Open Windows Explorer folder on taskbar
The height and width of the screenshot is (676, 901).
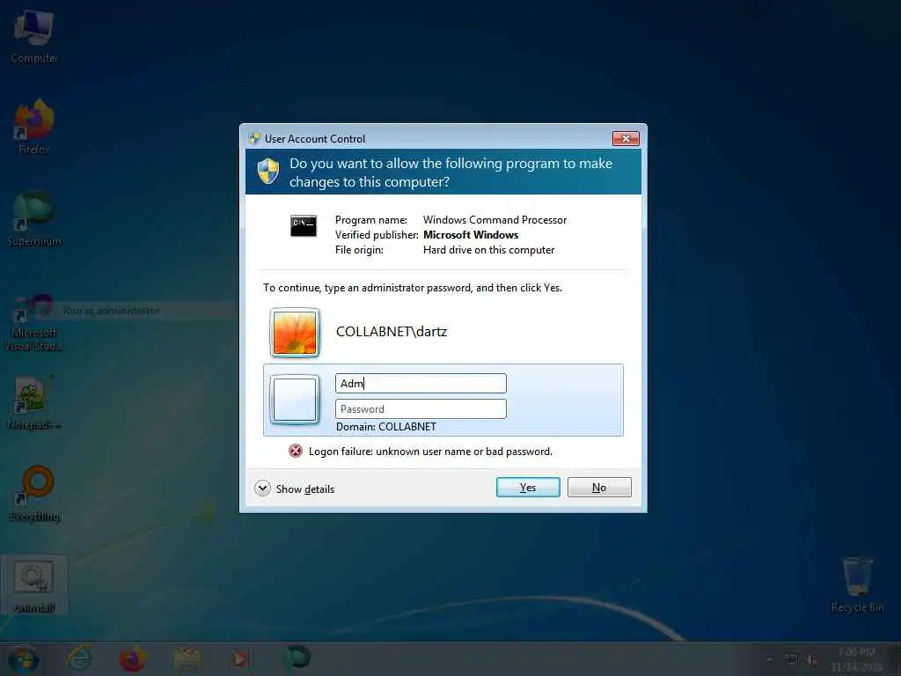pos(187,658)
